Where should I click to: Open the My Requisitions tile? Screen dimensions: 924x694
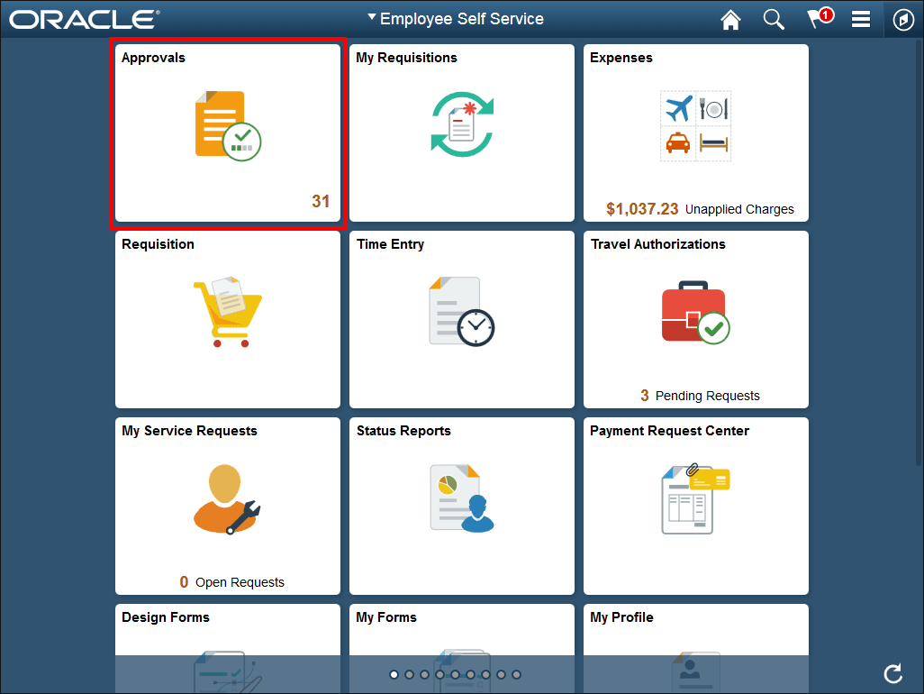point(461,133)
